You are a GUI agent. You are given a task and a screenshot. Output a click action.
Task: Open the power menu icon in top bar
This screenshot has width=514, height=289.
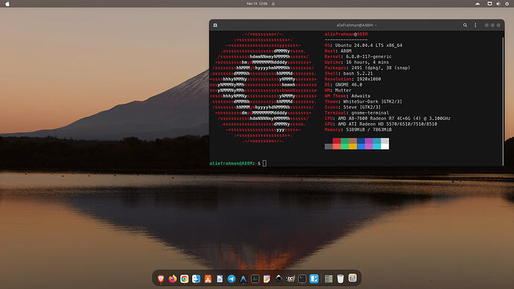pos(507,4)
